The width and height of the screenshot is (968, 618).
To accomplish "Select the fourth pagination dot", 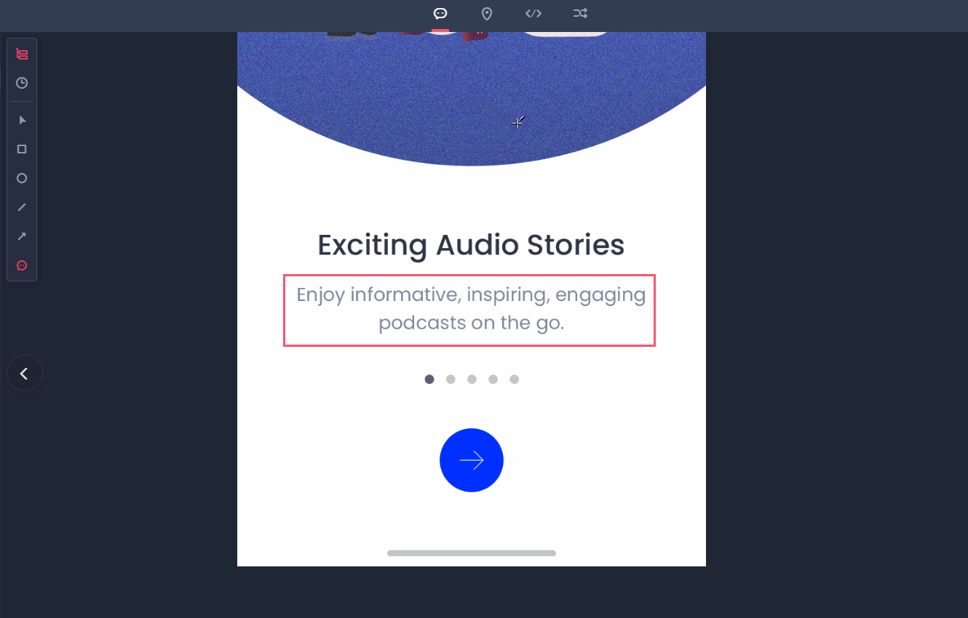I will coord(493,379).
